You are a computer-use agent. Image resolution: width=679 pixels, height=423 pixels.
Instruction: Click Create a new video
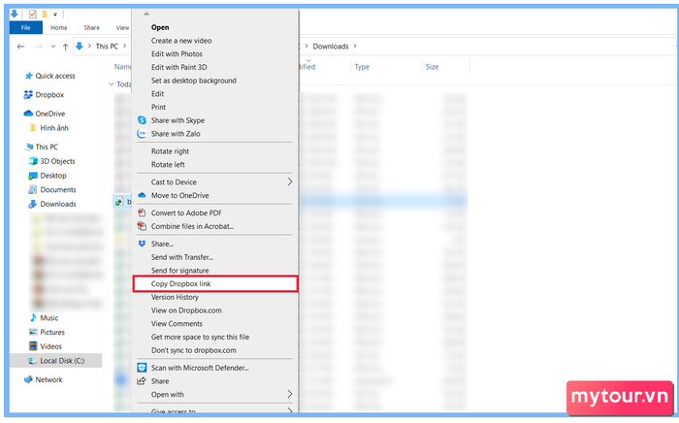[181, 41]
